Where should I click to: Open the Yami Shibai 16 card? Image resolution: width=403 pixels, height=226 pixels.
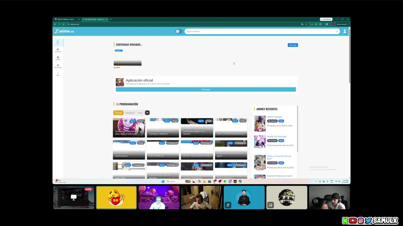(163, 150)
